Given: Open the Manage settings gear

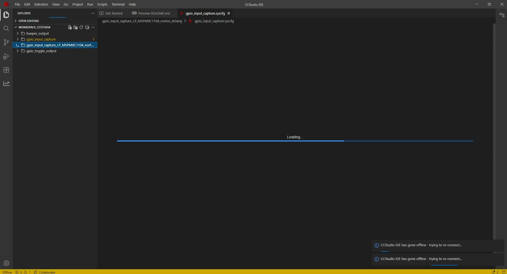Looking at the screenshot, I should click(6, 263).
